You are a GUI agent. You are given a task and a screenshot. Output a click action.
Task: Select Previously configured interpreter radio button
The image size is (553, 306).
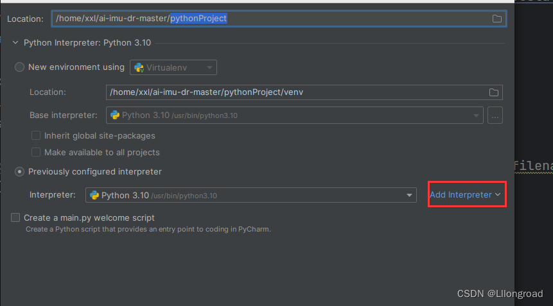pyautogui.click(x=19, y=172)
